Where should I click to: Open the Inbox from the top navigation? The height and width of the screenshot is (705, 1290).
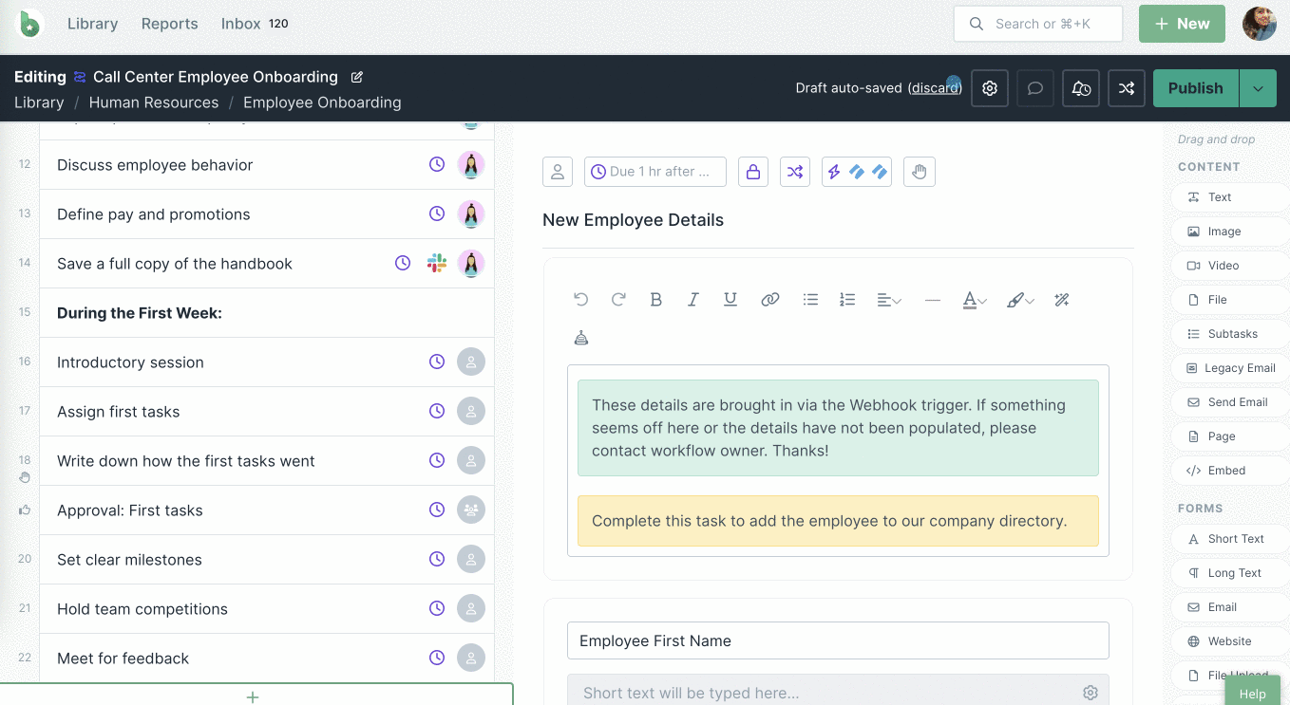click(x=241, y=24)
